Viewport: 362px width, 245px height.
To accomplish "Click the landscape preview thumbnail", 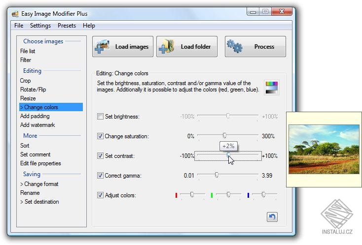I will [x=324, y=149].
